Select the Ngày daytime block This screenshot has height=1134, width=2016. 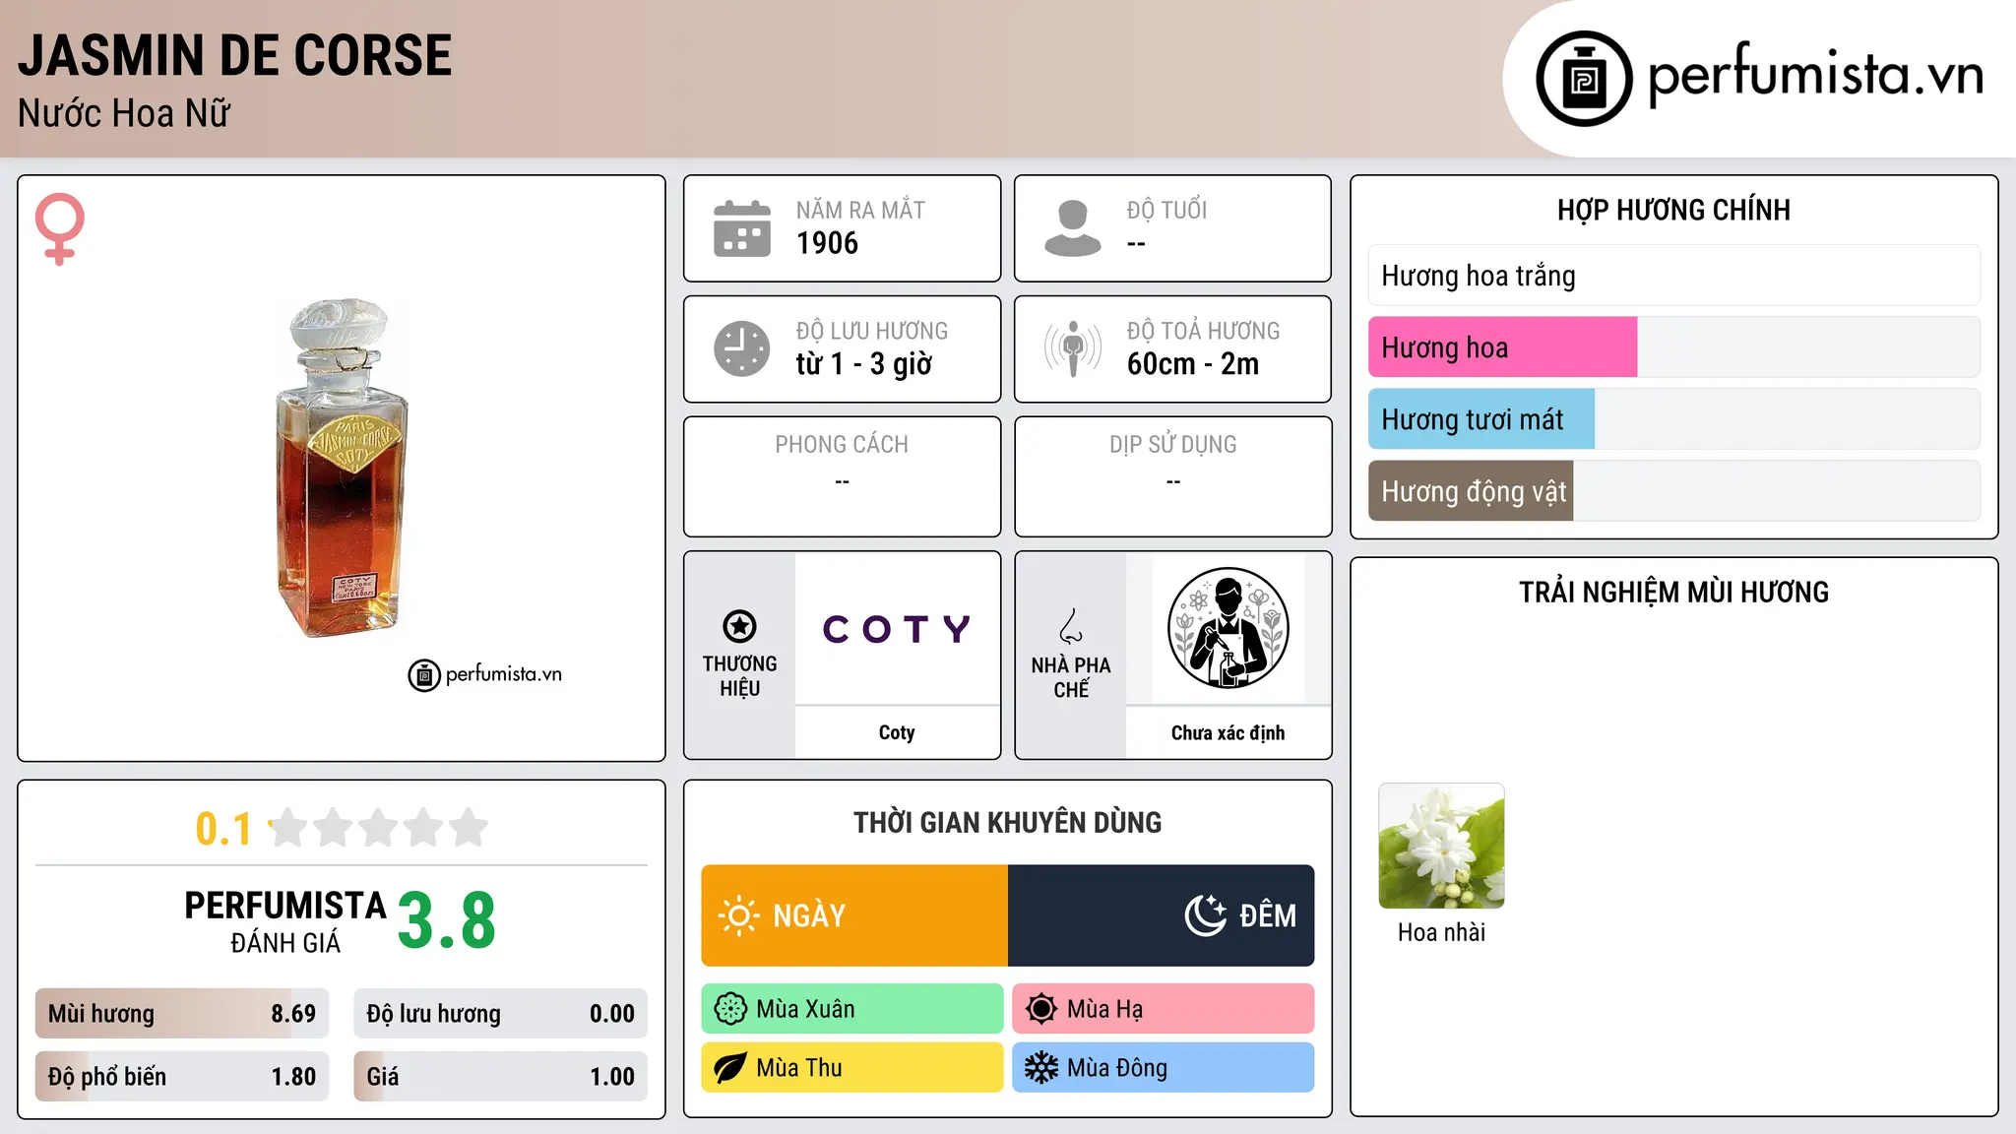click(x=854, y=915)
